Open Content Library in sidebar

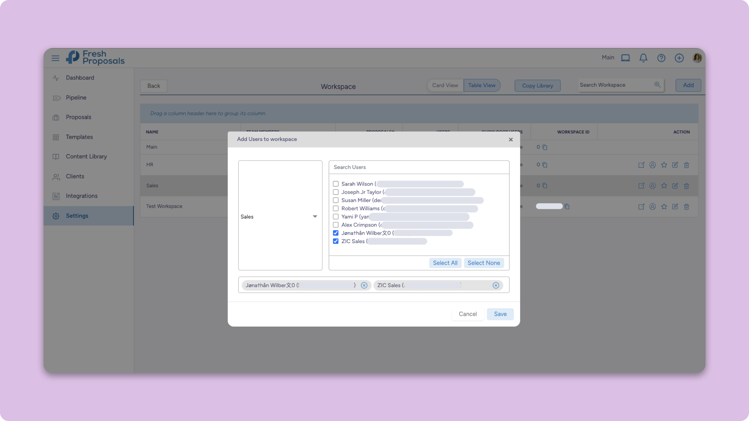pyautogui.click(x=86, y=156)
